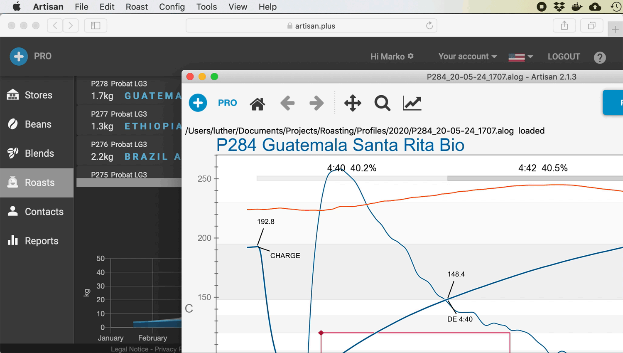
Task: Expand the Your account dropdown
Action: tap(468, 56)
